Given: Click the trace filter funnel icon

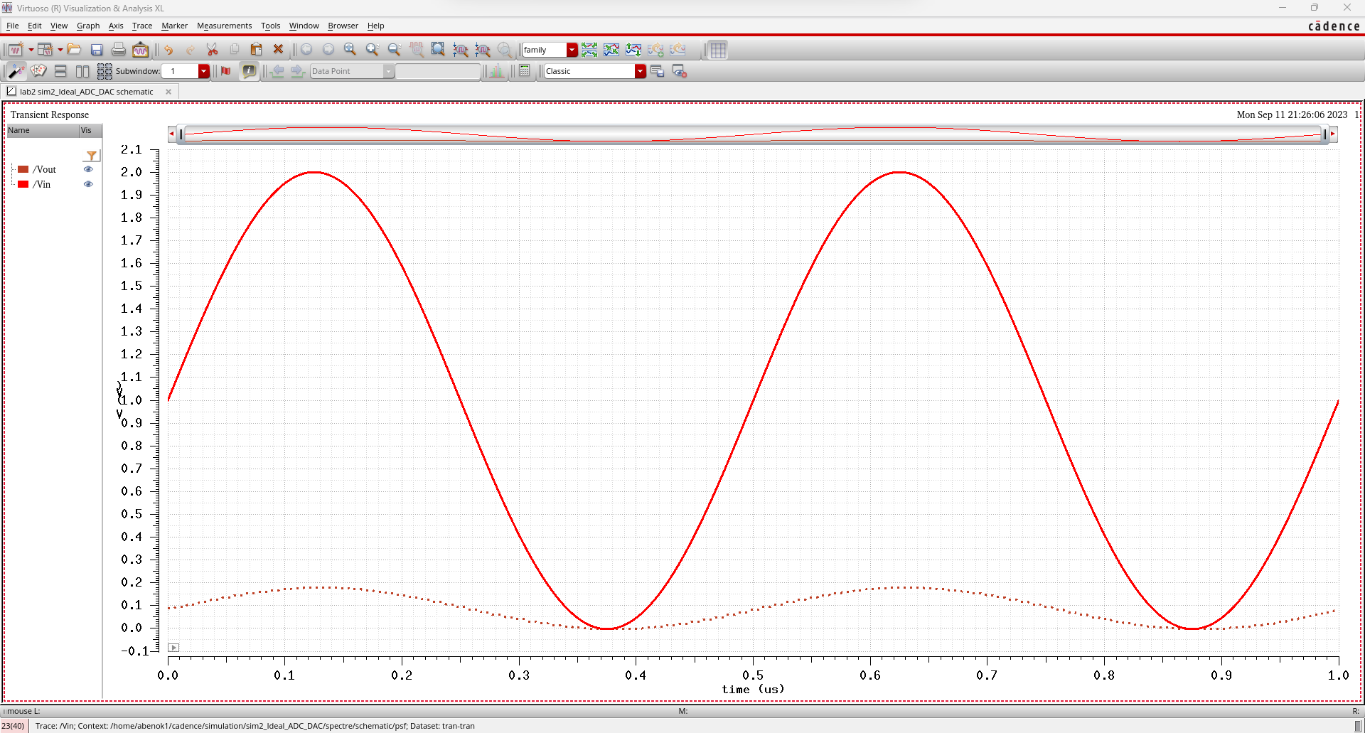Looking at the screenshot, I should pos(92,156).
